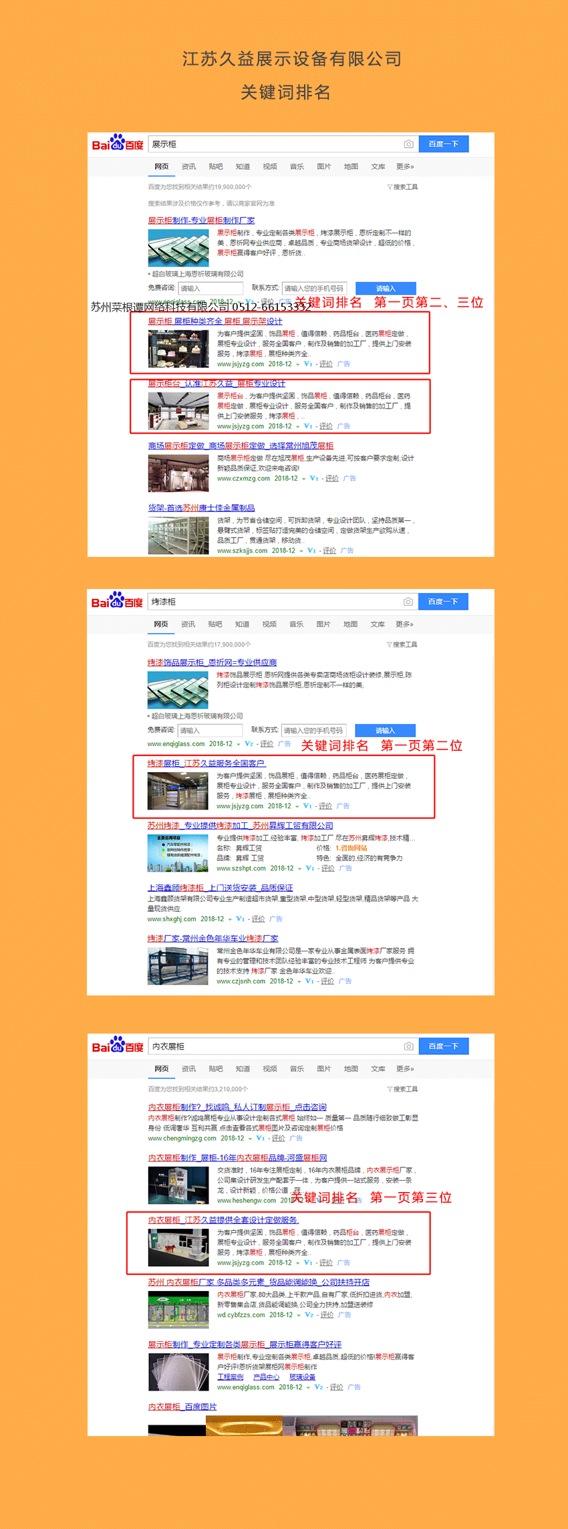Viewport: 568px width, 1529px height.
Task: Click the 1.咨询网站 price link
Action: coord(351,848)
